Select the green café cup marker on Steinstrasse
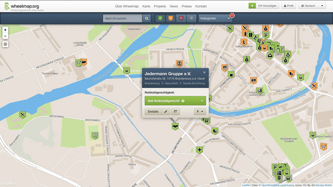This screenshot has height=187, width=333. coord(231,74)
